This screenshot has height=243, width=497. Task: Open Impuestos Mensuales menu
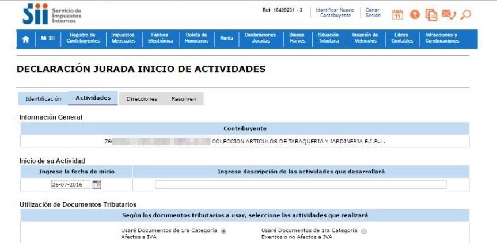pyautogui.click(x=123, y=38)
